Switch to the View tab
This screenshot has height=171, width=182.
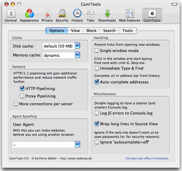(76, 30)
